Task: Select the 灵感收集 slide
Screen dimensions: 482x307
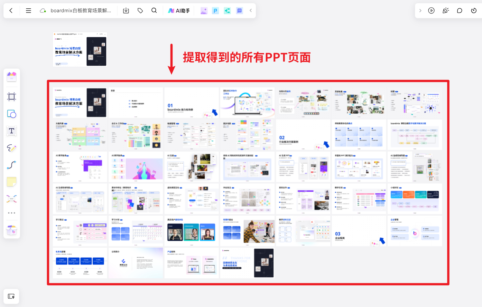Action: pyautogui.click(x=359, y=102)
